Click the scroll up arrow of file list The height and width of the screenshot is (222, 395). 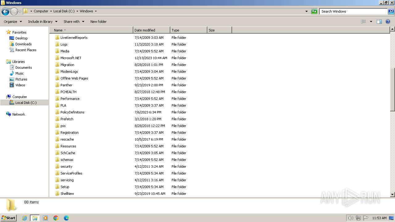pyautogui.click(x=392, y=29)
